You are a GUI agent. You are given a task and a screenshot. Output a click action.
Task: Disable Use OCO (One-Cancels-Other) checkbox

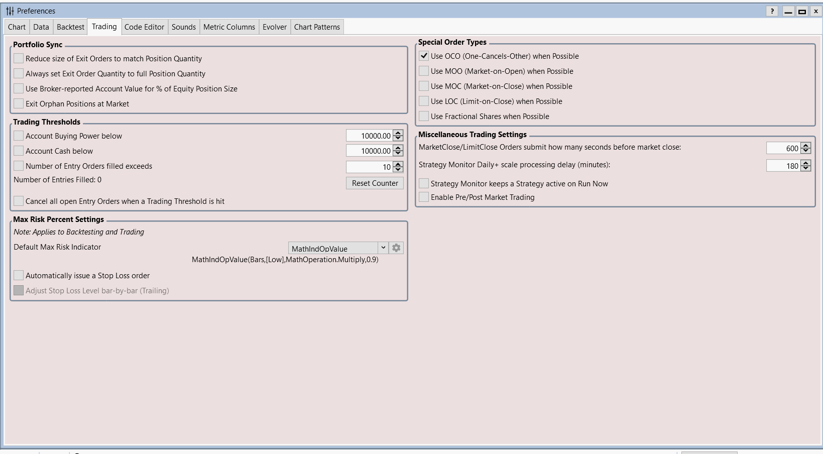424,56
